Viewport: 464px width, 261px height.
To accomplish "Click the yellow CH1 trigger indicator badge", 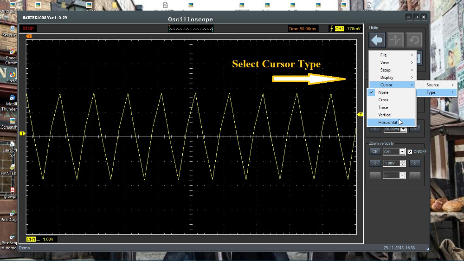I will pos(339,29).
